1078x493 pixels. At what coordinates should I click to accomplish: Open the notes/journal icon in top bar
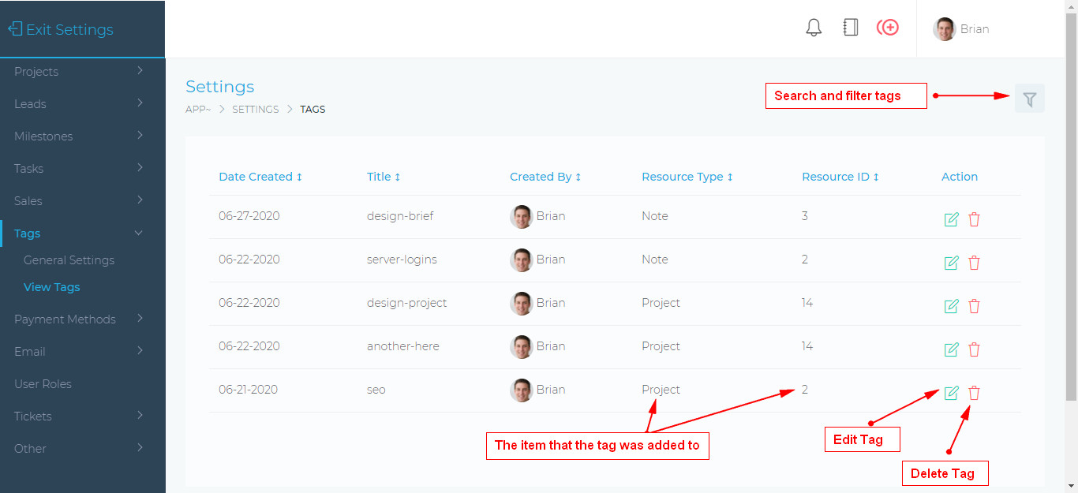[850, 26]
